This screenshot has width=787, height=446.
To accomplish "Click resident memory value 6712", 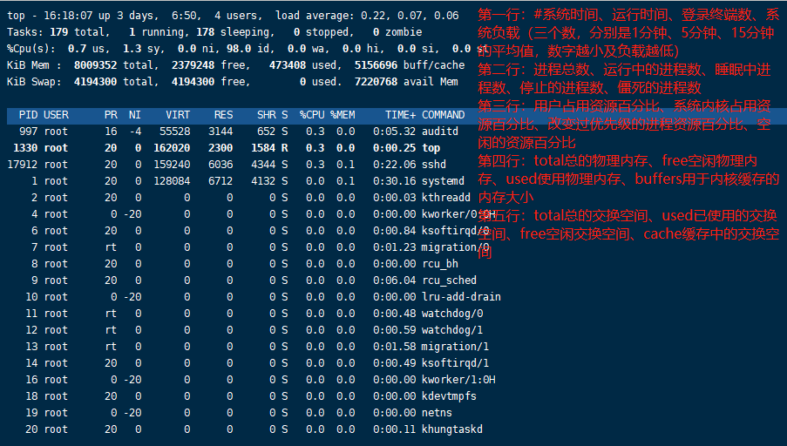I will pyautogui.click(x=220, y=181).
